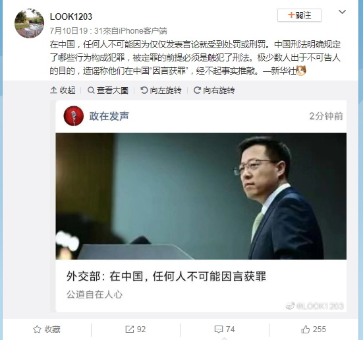363x340 pixels.
Task: Open the comments icon showing 74
Action: point(219,329)
